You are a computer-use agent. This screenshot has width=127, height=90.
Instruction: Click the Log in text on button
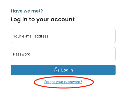click(67, 70)
